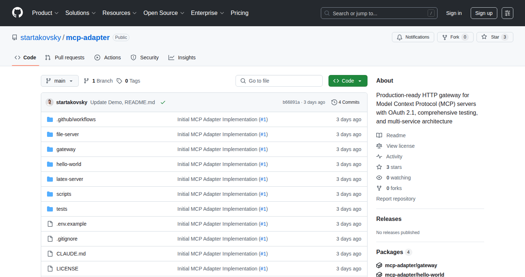Image resolution: width=525 pixels, height=277 pixels.
Task: Expand the Solutions menu in header
Action: click(81, 13)
